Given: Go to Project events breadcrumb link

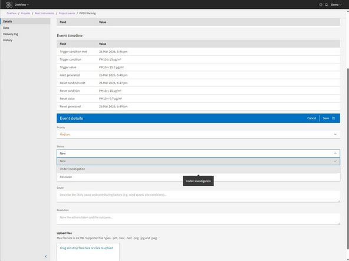Looking at the screenshot, I should (67, 14).
